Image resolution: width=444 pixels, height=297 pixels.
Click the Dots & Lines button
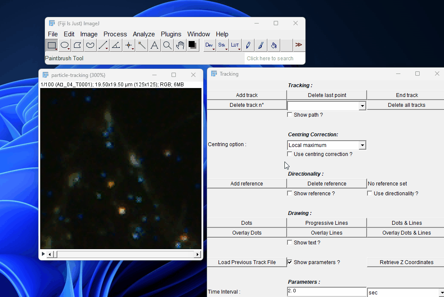coord(407,223)
